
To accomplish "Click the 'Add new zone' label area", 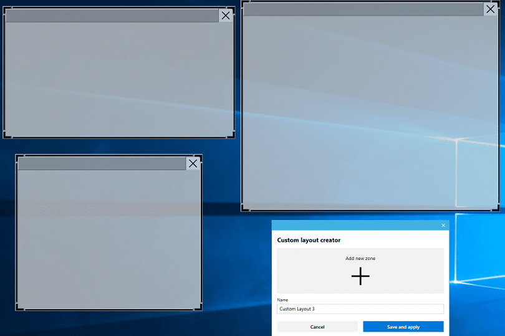I will [x=360, y=258].
